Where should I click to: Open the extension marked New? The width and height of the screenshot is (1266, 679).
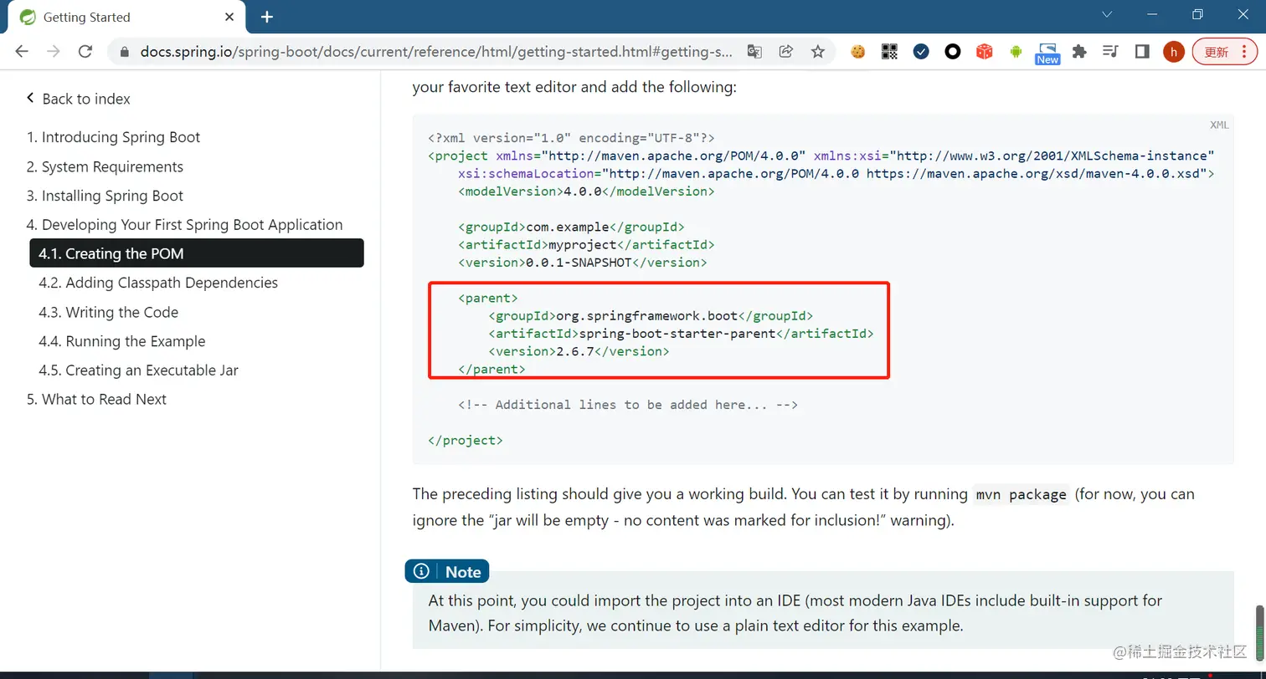click(1047, 53)
